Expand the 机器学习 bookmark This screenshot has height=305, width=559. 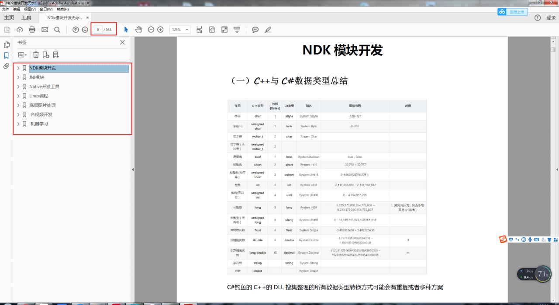click(18, 124)
